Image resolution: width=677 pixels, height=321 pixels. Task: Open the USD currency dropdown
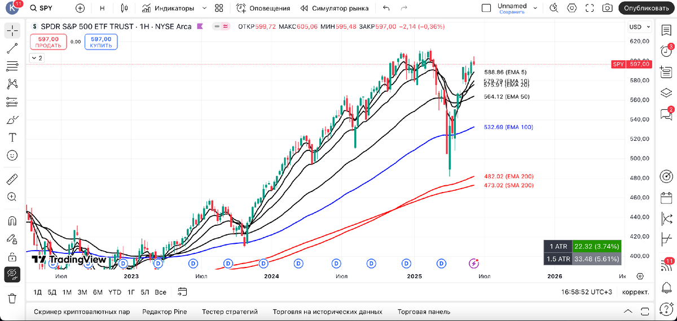pyautogui.click(x=639, y=27)
